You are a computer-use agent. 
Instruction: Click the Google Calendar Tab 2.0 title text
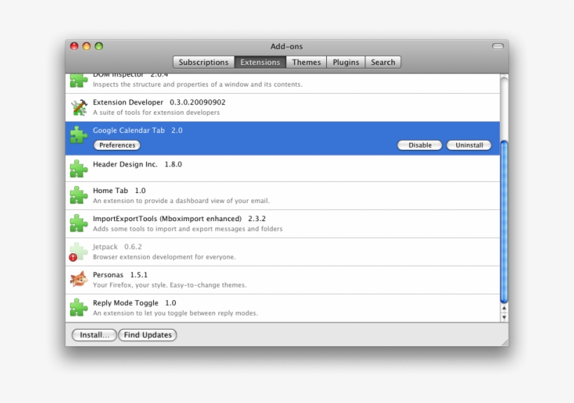137,130
